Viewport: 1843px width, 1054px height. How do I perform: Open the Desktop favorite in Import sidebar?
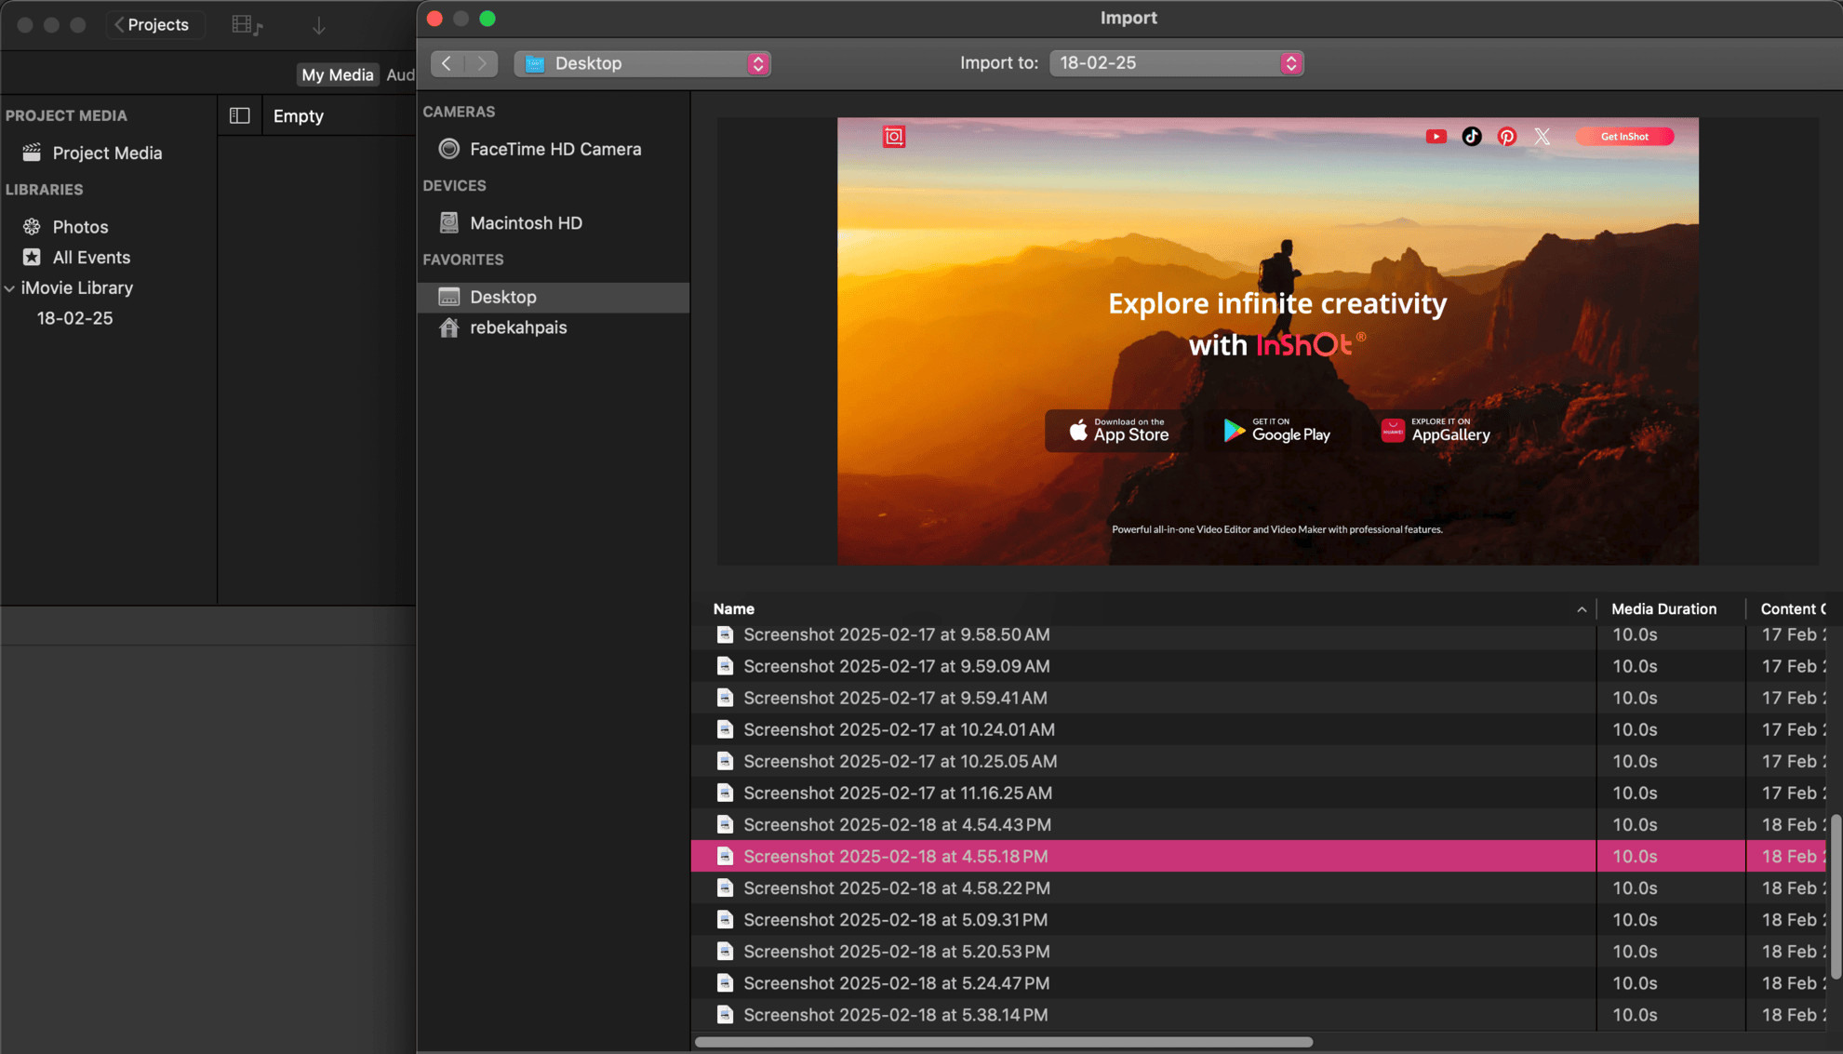[503, 297]
